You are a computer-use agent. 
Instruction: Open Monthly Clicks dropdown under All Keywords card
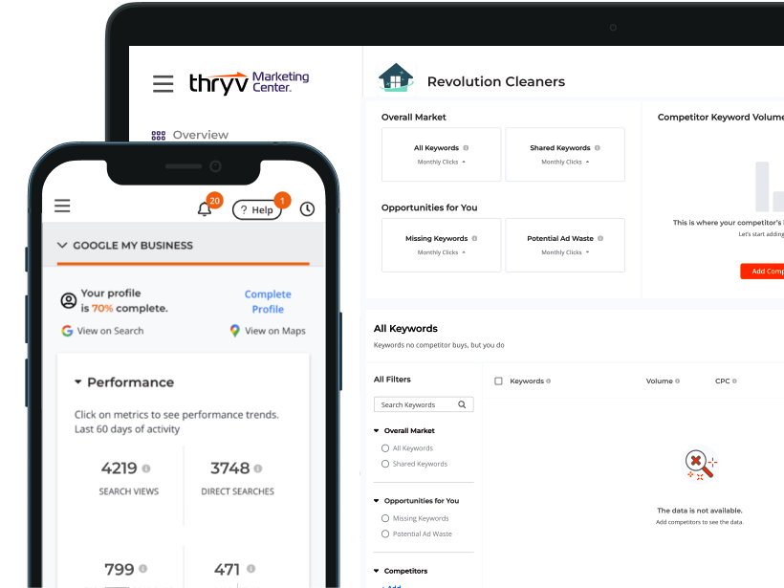[442, 162]
